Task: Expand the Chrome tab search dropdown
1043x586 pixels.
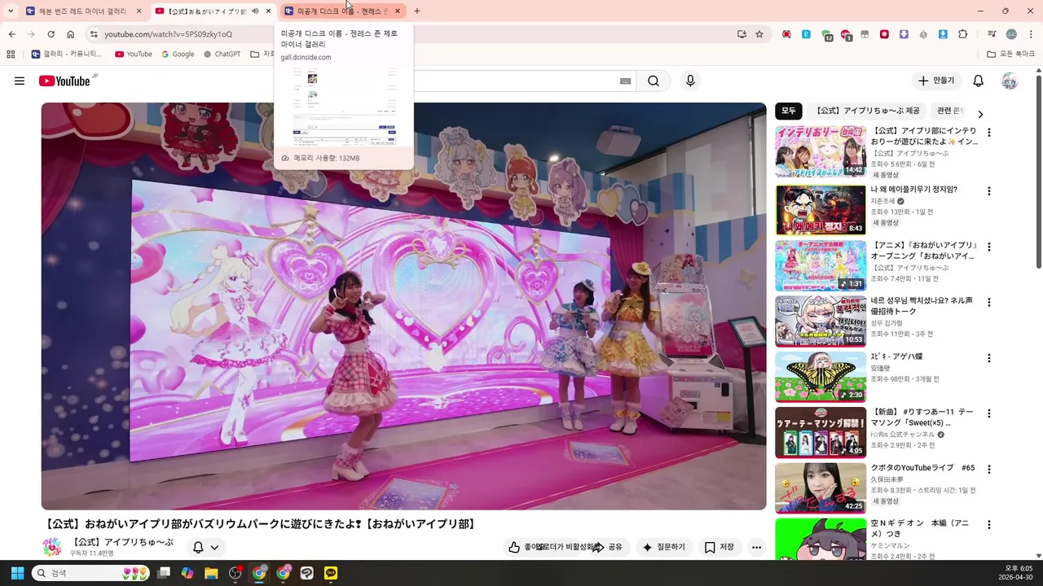Action: (11, 11)
